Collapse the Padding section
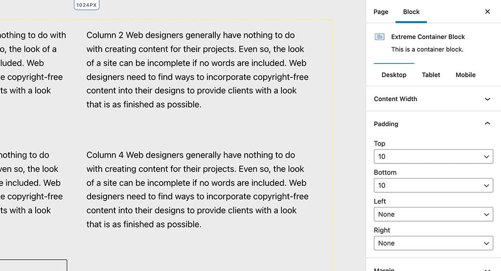 point(433,124)
